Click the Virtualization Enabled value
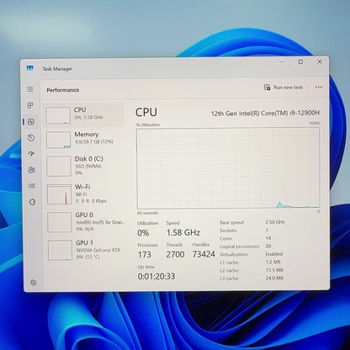Image resolution: width=350 pixels, height=350 pixels. click(274, 254)
